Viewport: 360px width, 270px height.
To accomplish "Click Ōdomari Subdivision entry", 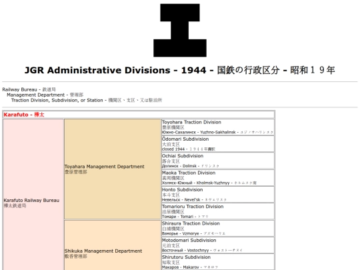I will click(218, 144).
